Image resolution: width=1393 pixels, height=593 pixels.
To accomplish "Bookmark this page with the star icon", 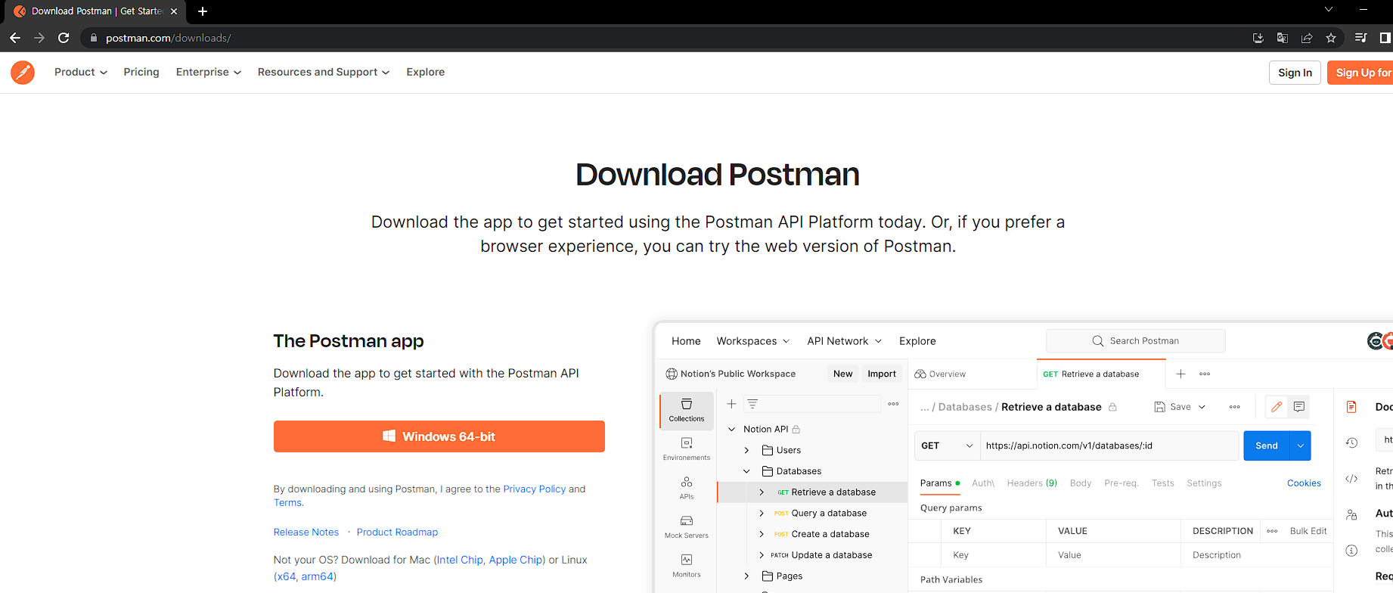I will tap(1331, 38).
